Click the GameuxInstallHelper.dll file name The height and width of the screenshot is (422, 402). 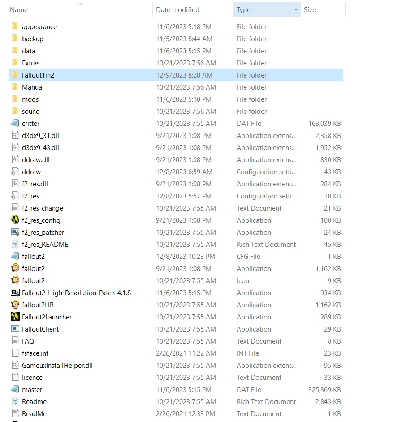57,365
